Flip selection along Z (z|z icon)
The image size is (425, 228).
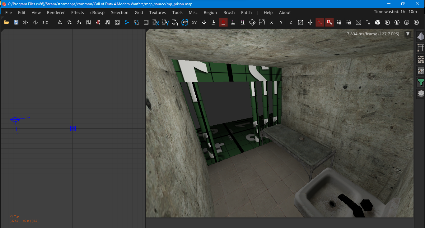45,22
